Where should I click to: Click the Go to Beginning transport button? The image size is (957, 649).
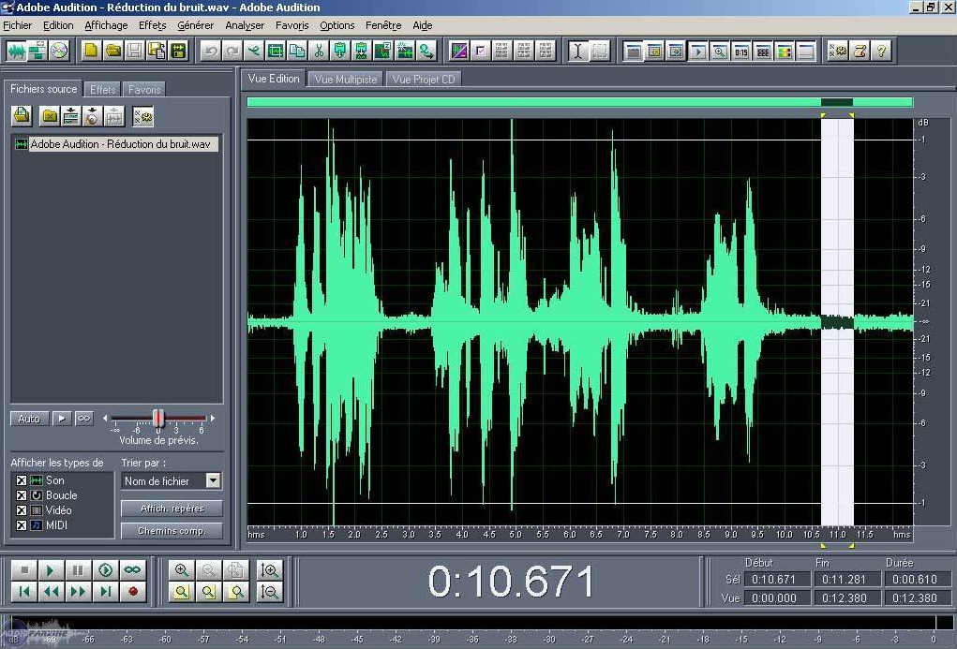(x=24, y=592)
